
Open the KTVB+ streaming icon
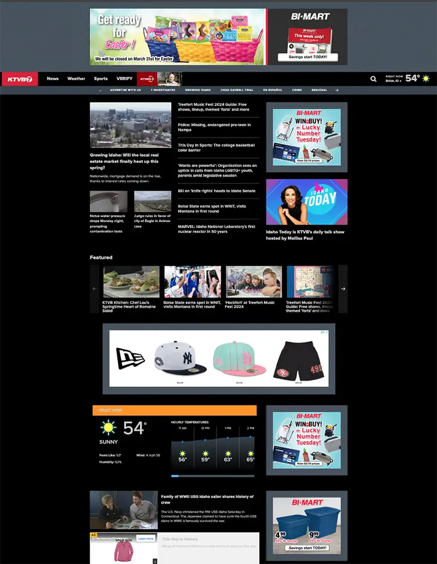147,79
